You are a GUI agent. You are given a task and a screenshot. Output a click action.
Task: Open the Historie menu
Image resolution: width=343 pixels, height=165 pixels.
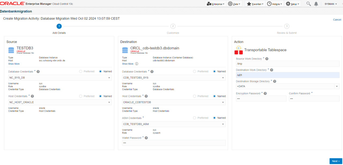click(274, 4)
